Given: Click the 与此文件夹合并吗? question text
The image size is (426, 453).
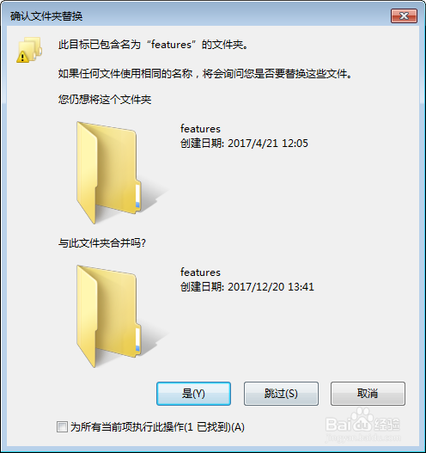Looking at the screenshot, I should [x=102, y=243].
